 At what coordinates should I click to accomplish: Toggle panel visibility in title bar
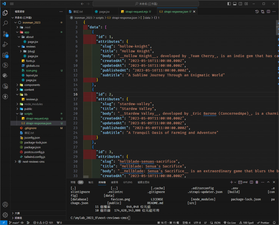coord(234,4)
